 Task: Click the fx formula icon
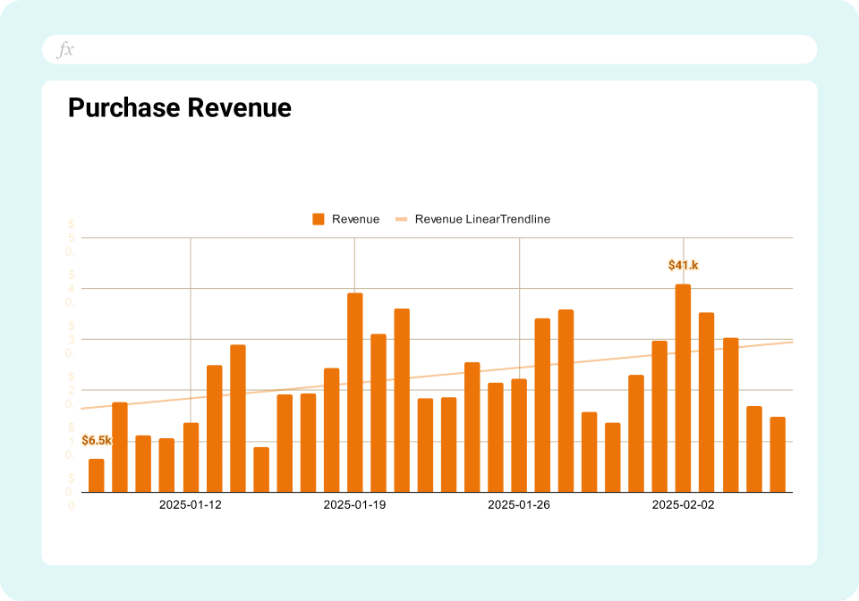(65, 50)
